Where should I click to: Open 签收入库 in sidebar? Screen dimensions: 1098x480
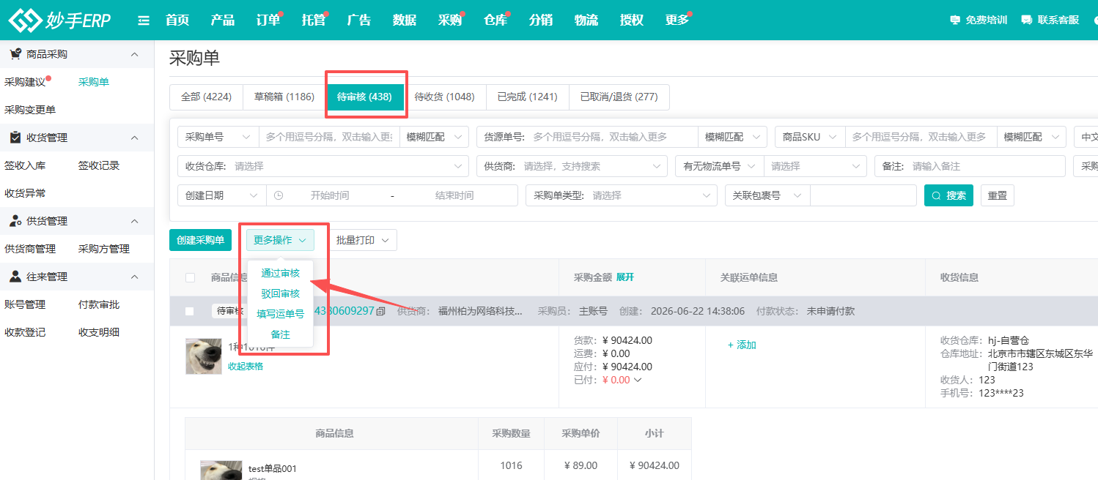25,166
